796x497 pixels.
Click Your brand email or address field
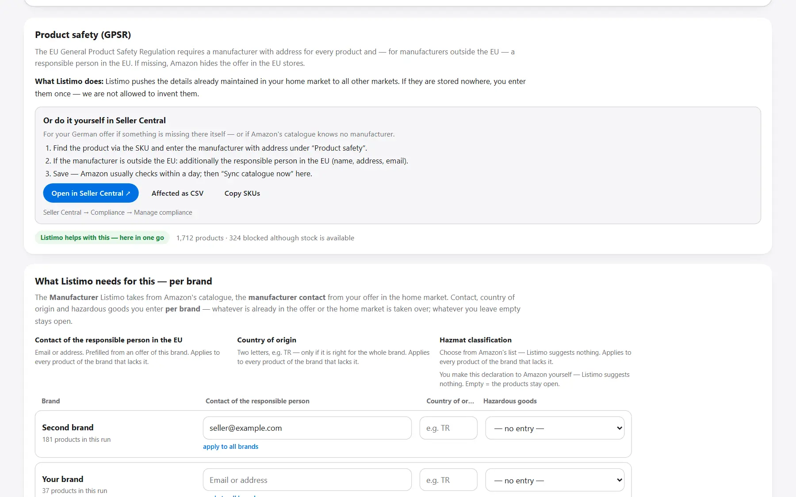[x=307, y=480]
